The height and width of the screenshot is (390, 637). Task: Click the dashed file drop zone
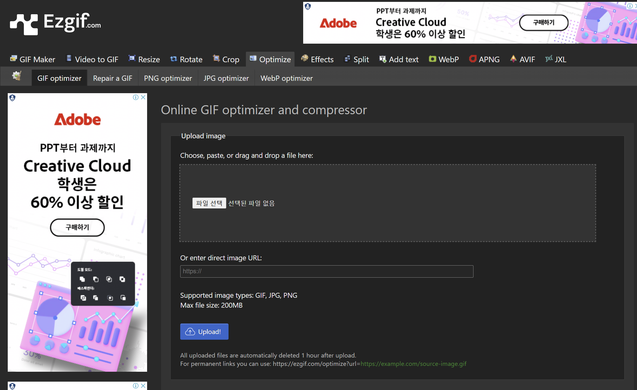coord(388,203)
